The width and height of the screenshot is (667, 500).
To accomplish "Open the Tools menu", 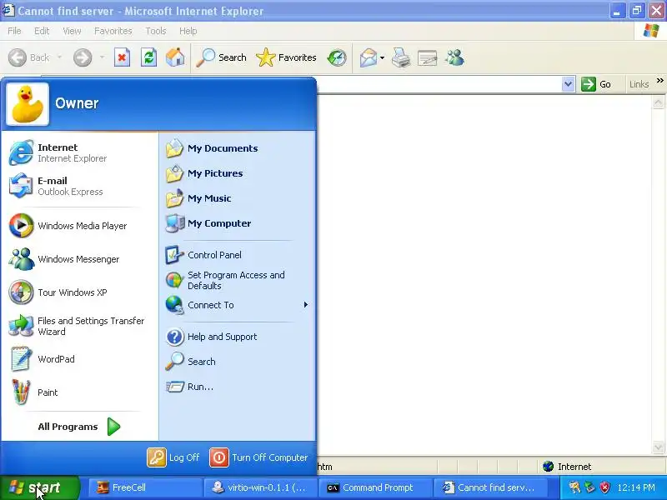I will 156,31.
